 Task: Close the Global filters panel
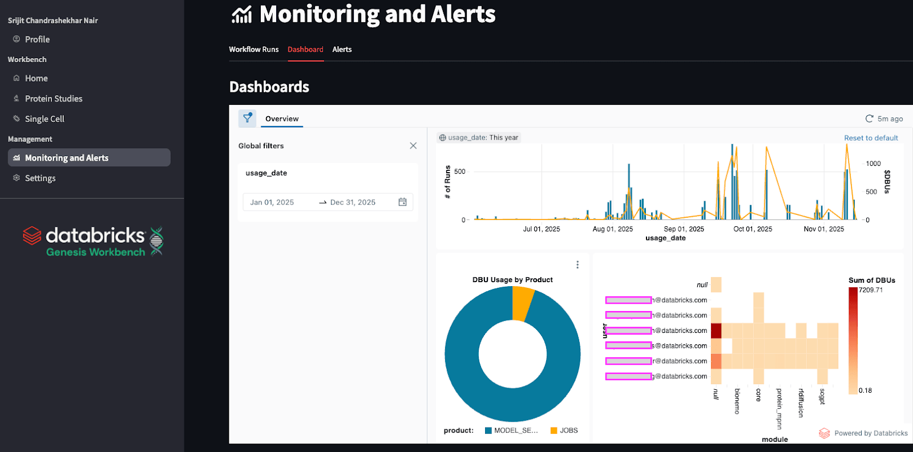(413, 146)
